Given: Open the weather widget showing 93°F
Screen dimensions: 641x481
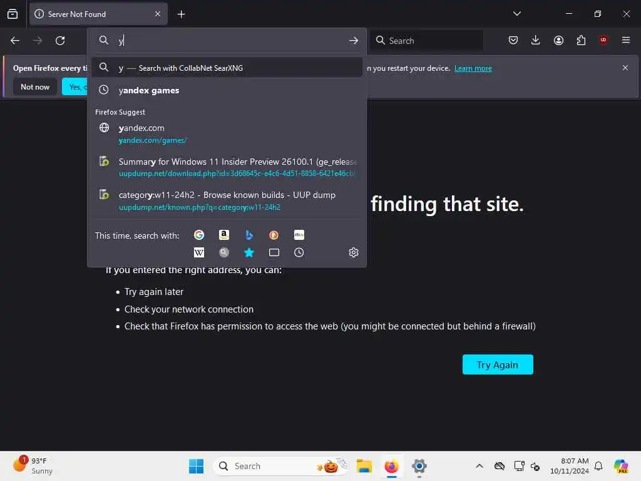Looking at the screenshot, I should click(x=33, y=465).
